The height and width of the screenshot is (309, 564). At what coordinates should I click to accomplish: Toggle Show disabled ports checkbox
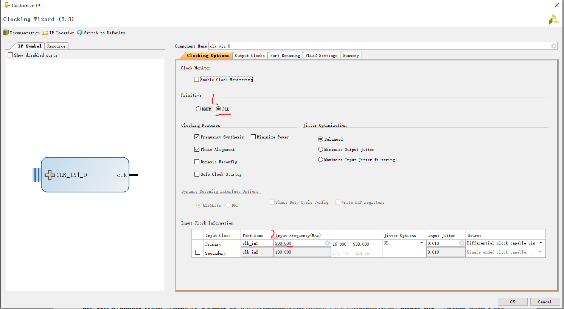11,55
